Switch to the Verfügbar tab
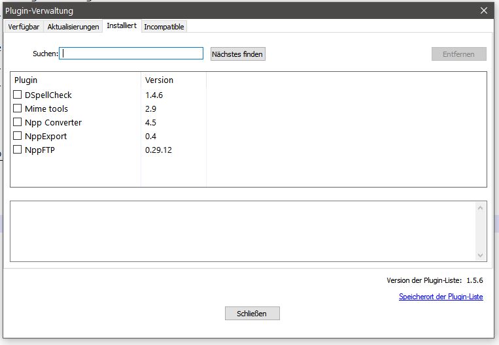The height and width of the screenshot is (345, 499). tap(24, 27)
